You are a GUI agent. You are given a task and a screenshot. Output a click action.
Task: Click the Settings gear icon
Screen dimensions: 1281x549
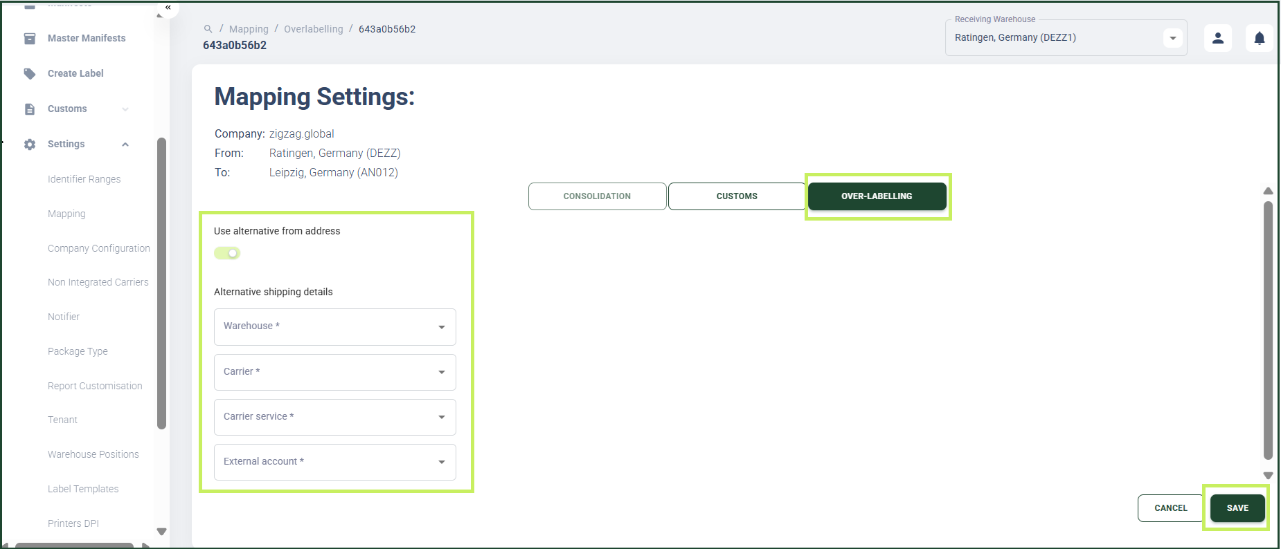point(30,144)
